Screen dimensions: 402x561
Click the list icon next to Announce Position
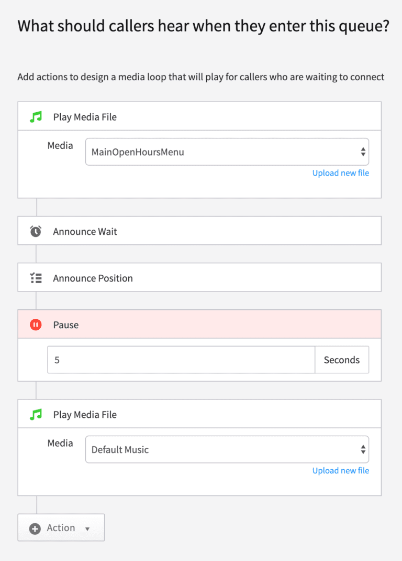[36, 277]
